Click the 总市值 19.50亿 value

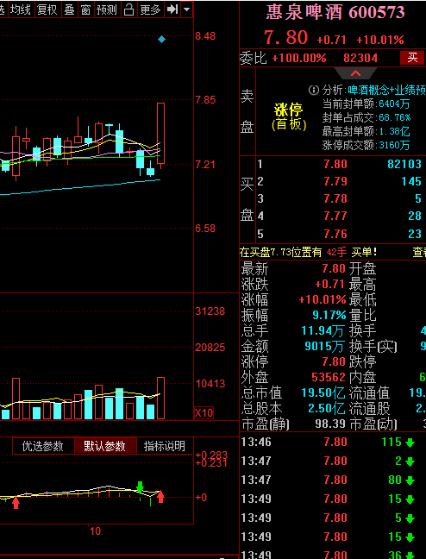323,393
